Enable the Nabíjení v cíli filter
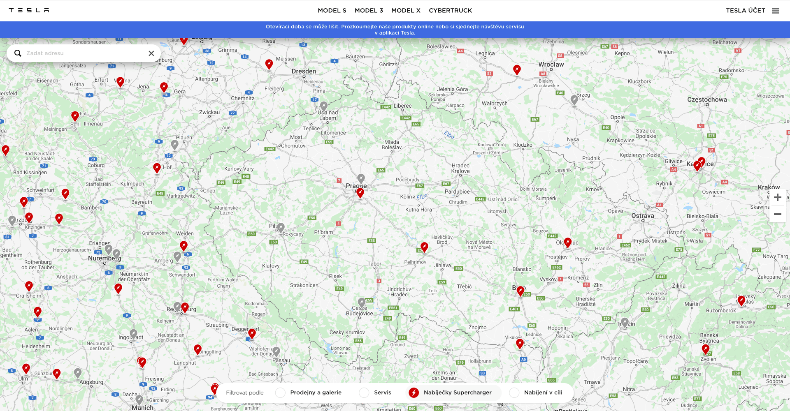790x411 pixels. [536, 393]
